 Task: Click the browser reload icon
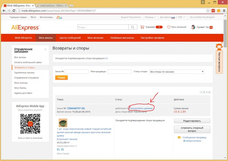pyautogui.click(x=14, y=11)
